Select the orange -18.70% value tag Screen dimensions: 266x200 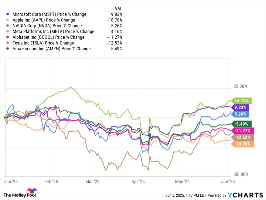coord(243,144)
